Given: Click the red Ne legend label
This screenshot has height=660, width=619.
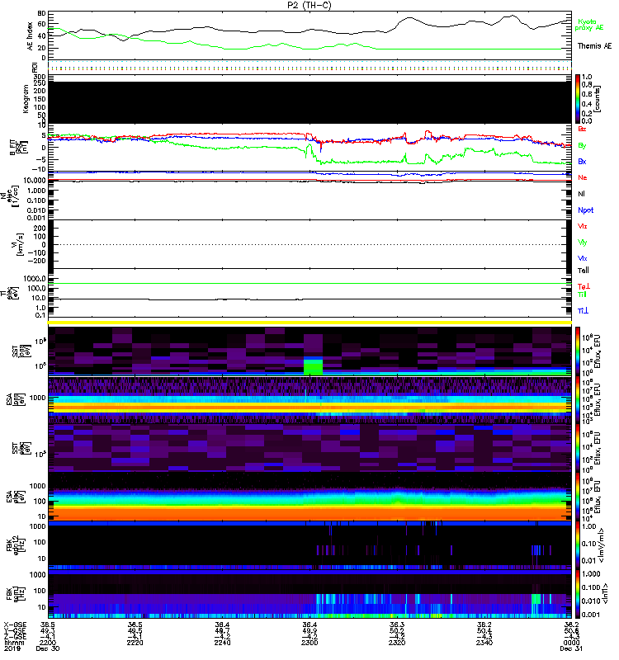Looking at the screenshot, I should [x=583, y=177].
